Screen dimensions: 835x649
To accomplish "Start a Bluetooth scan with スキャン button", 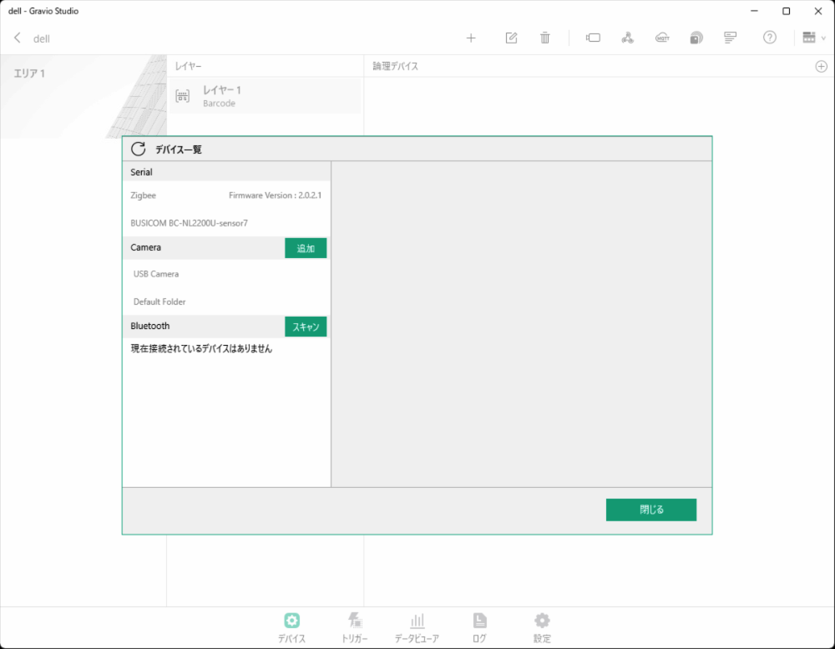I will pyautogui.click(x=306, y=326).
